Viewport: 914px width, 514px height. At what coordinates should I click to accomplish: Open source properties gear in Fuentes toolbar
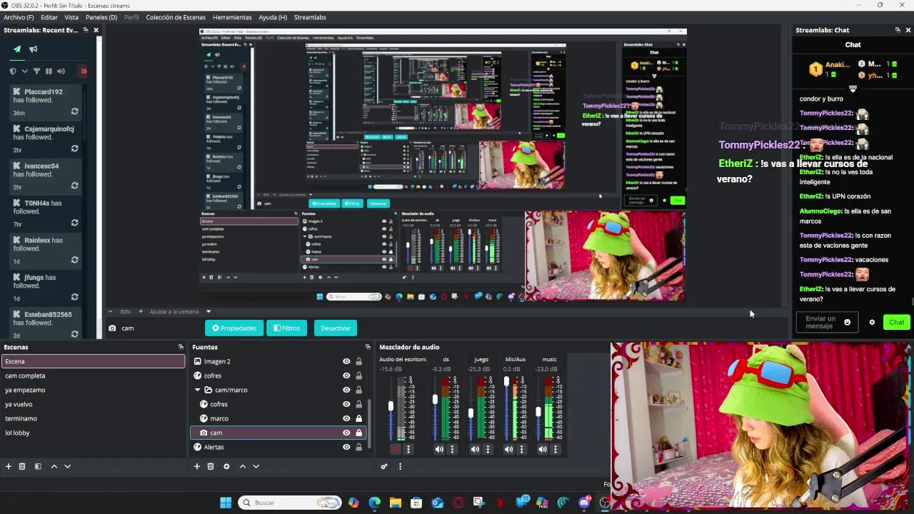226,466
